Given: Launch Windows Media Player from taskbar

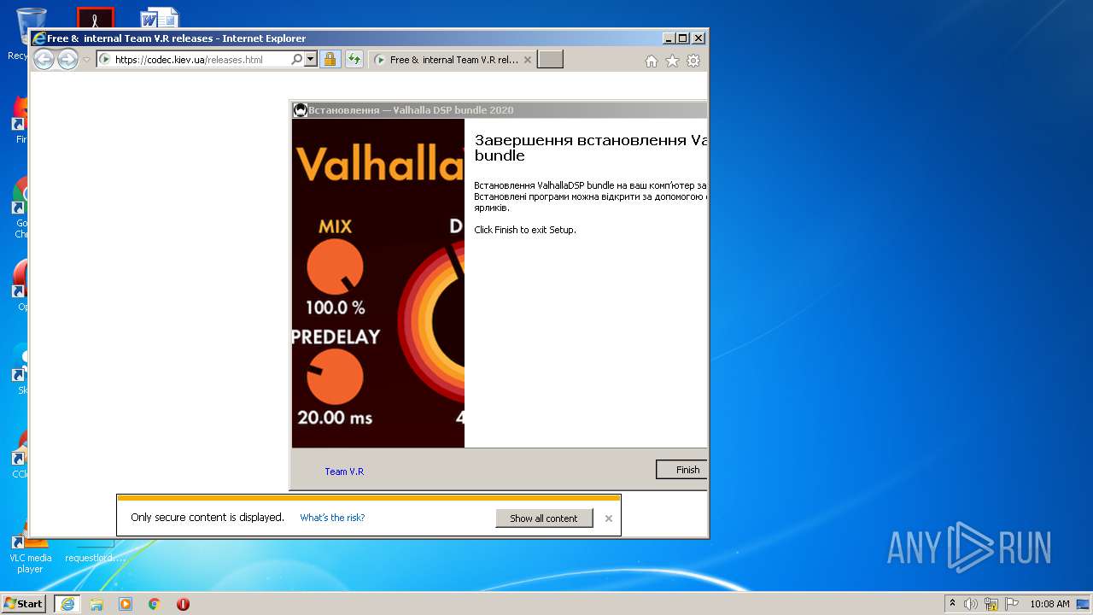Looking at the screenshot, I should click(126, 604).
